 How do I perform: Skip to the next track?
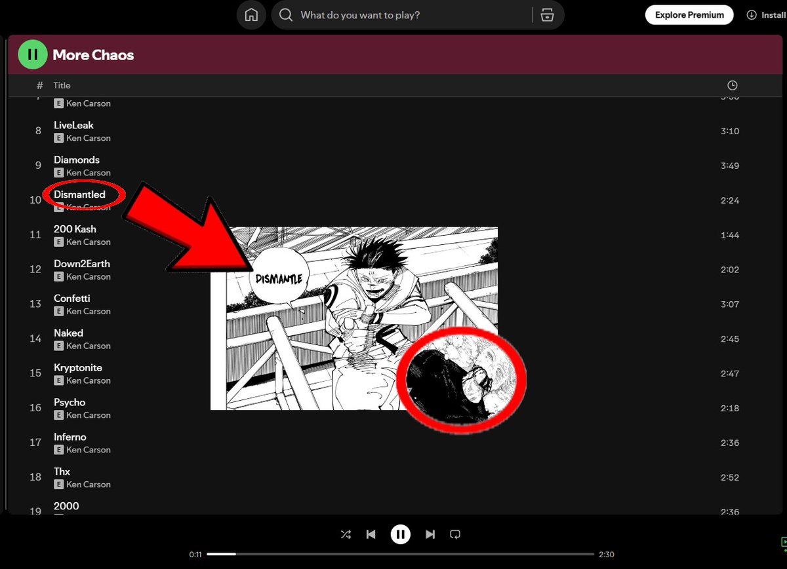[x=430, y=534]
